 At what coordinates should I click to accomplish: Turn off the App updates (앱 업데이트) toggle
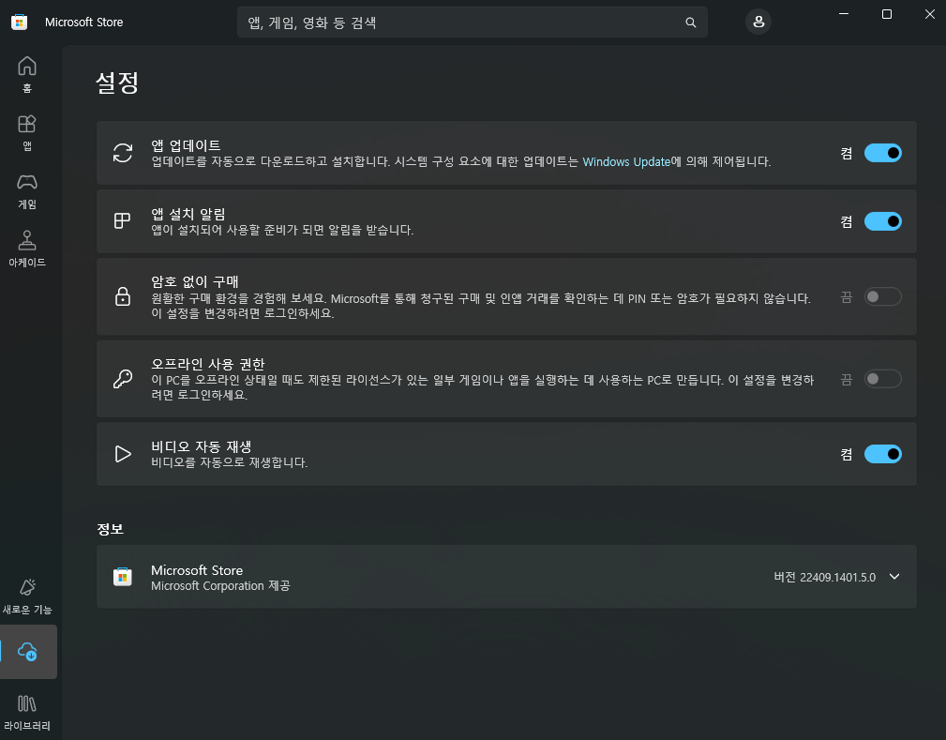(x=882, y=153)
